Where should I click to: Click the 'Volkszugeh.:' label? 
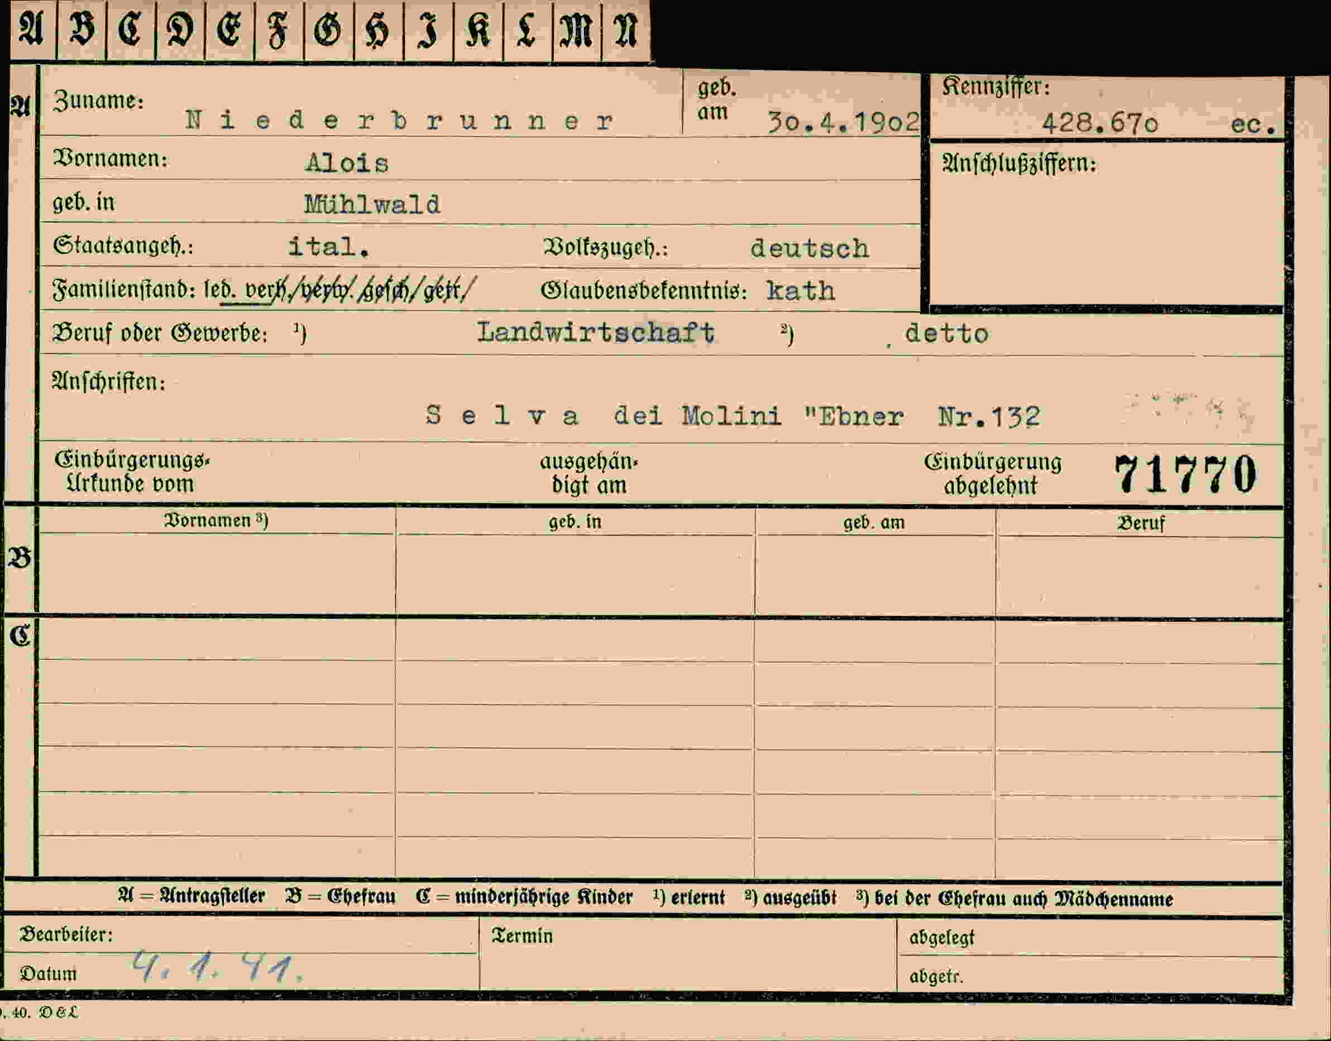pyautogui.click(x=606, y=248)
